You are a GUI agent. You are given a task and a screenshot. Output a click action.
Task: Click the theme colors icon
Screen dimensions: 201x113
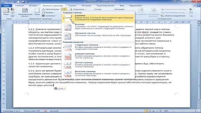(13, 9)
